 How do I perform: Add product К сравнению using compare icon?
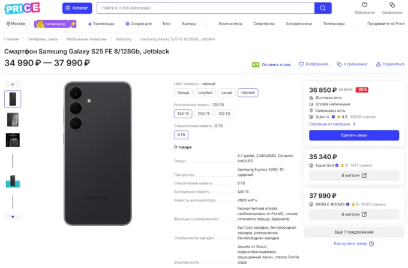tap(339, 64)
